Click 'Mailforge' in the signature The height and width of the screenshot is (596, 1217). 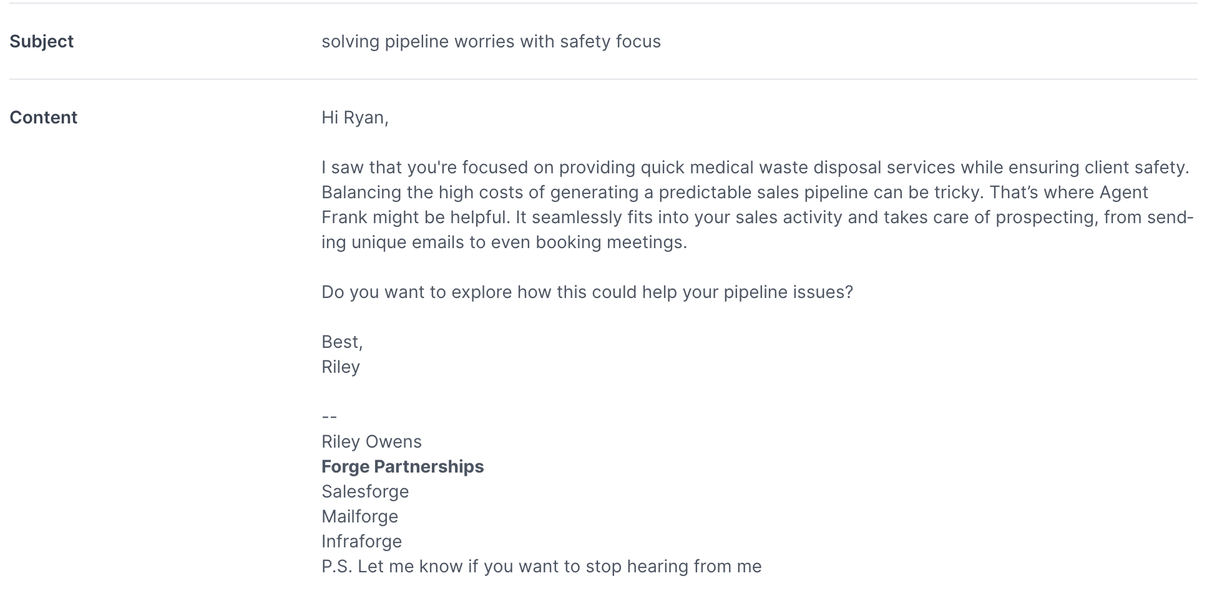coord(359,516)
